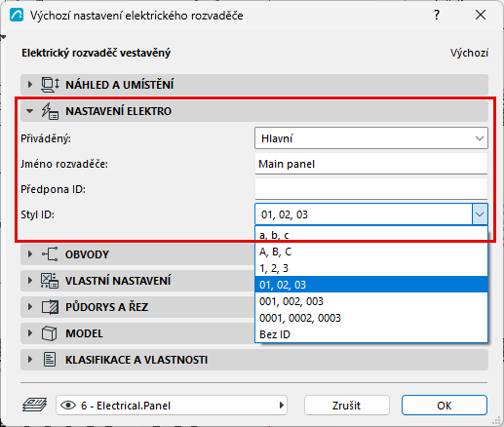
Task: Click the Nastavení elektro lightning icon
Action: tap(50, 111)
